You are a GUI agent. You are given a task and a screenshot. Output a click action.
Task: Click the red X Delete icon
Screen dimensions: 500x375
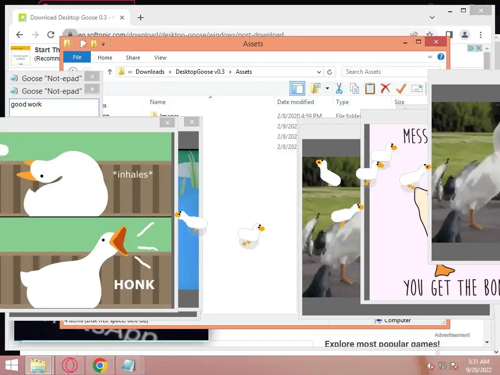tap(385, 88)
